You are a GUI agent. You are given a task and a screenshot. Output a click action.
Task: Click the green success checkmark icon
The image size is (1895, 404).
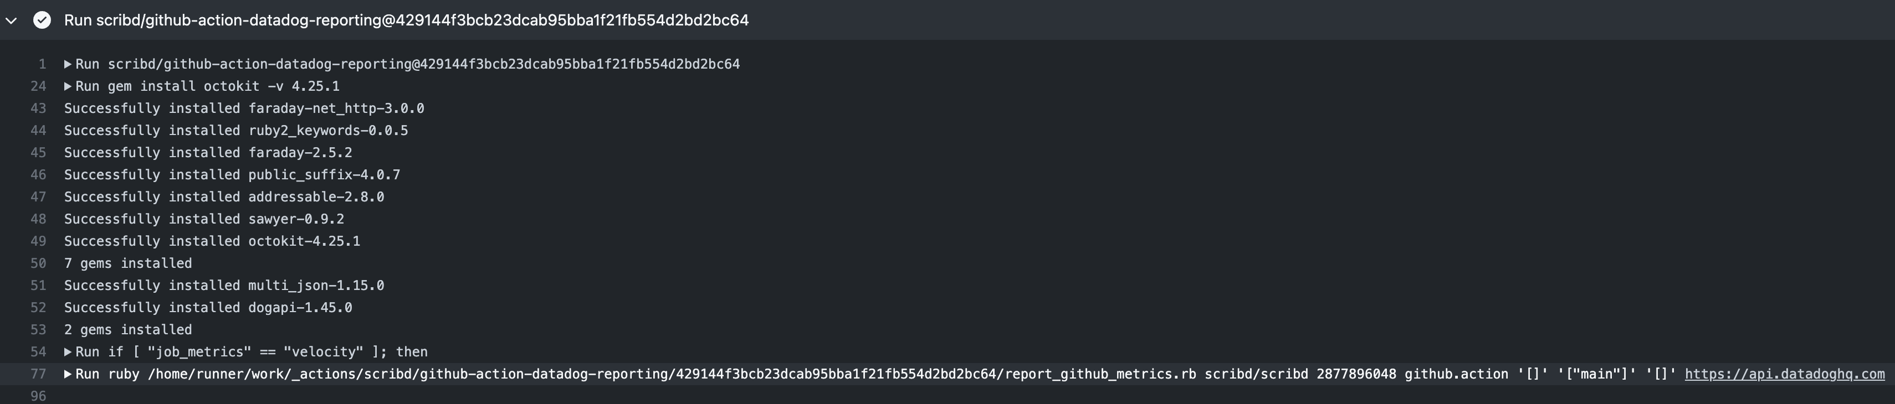42,20
